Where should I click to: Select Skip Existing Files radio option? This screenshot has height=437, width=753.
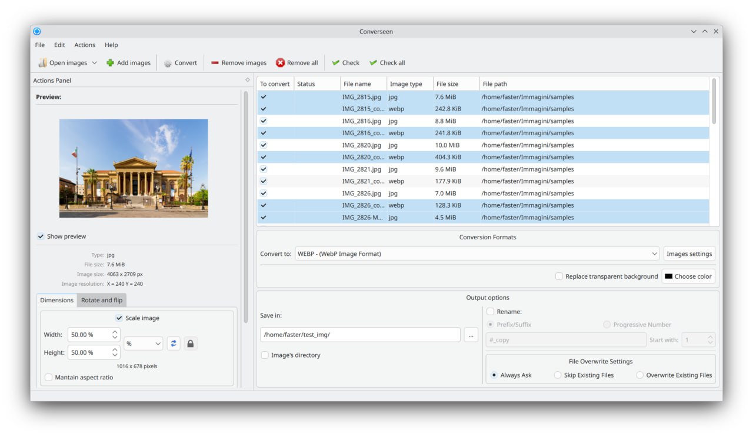click(557, 375)
